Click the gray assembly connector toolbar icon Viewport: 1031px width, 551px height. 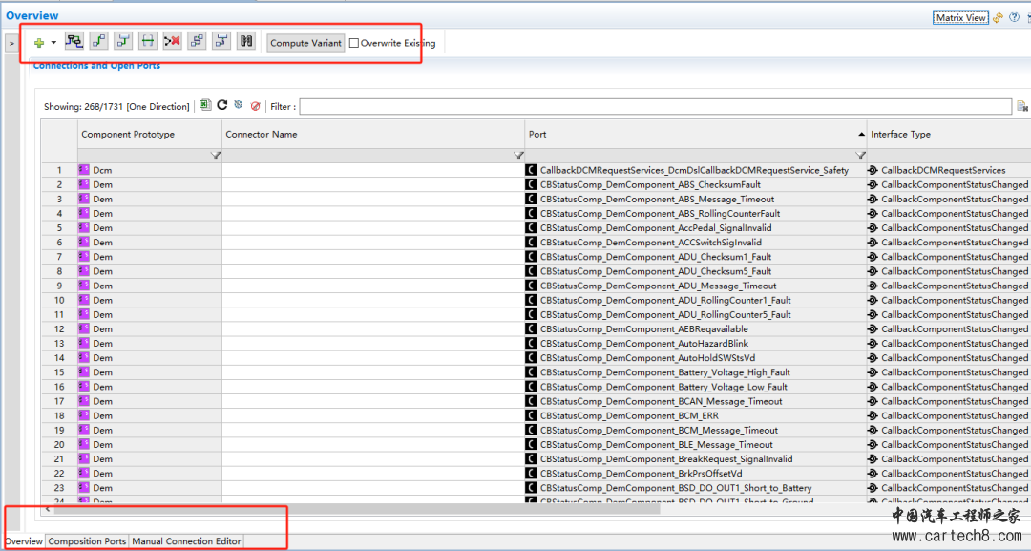click(197, 41)
